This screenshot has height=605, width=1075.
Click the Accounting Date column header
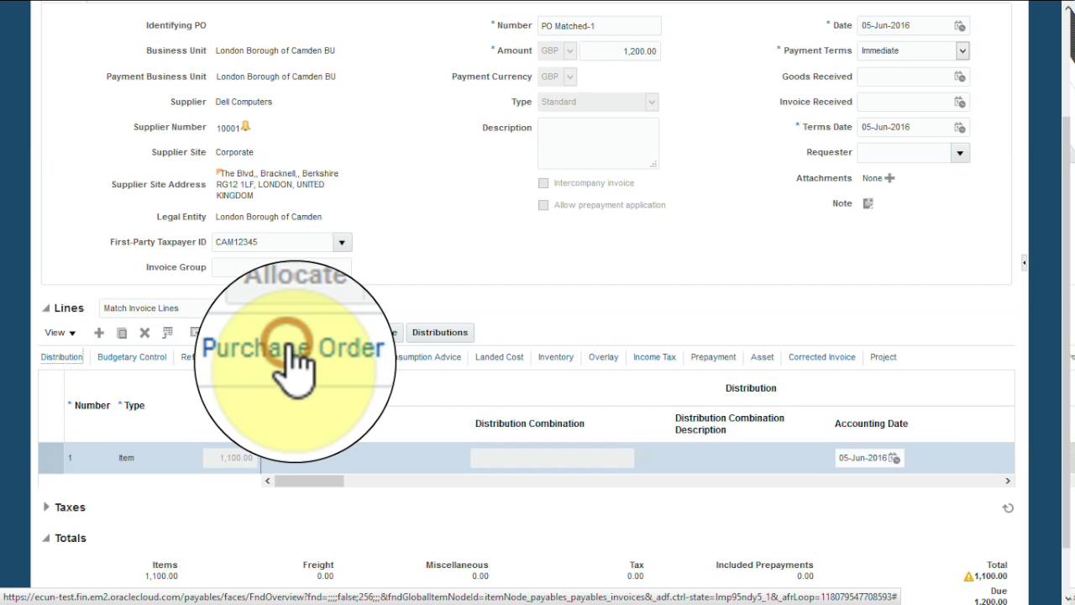[x=871, y=424]
